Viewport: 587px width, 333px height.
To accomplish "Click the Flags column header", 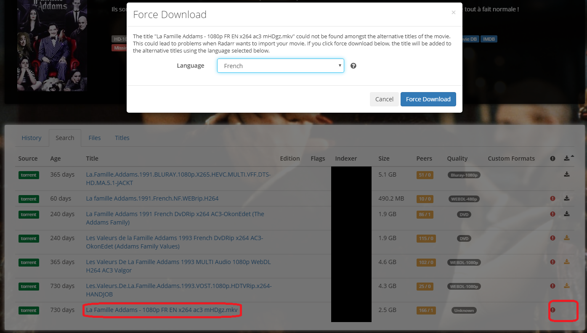I will coord(318,159).
